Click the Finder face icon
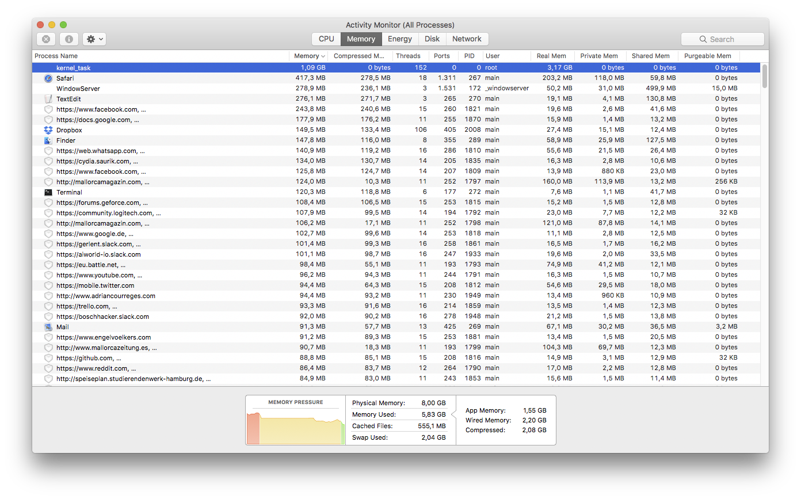 pos(48,140)
